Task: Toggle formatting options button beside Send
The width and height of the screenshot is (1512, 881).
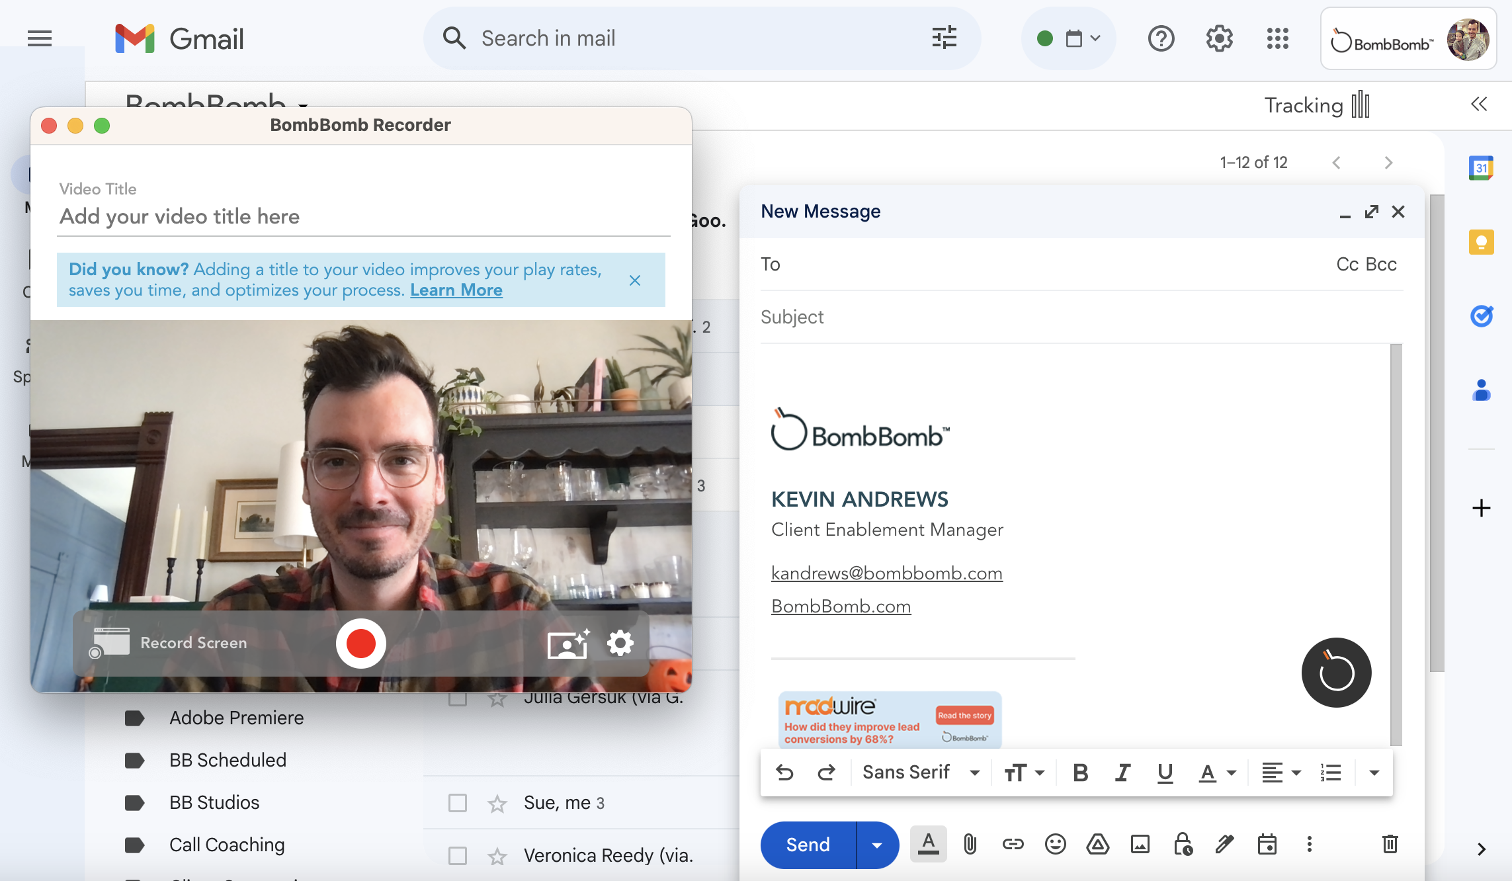Action: tap(928, 845)
